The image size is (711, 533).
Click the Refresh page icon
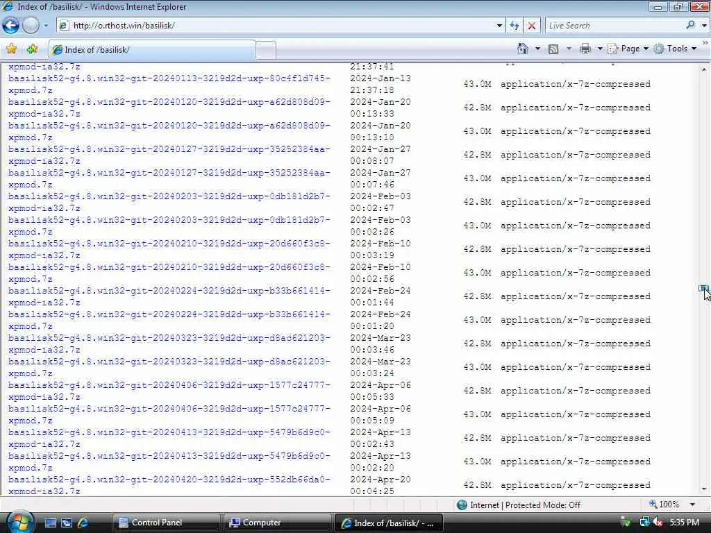tap(515, 26)
